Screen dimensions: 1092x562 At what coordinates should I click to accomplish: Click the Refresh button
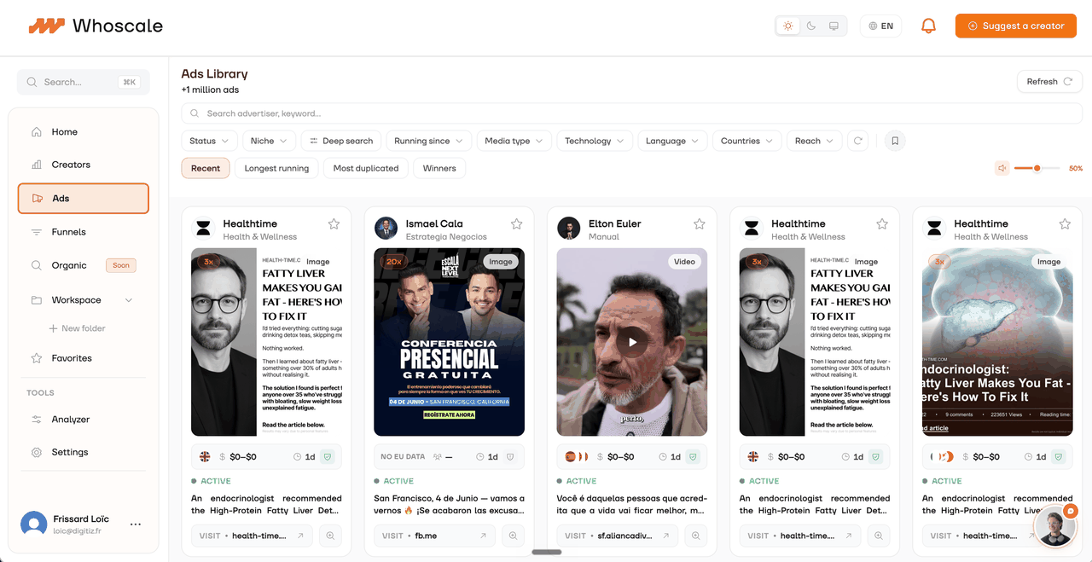click(1049, 82)
